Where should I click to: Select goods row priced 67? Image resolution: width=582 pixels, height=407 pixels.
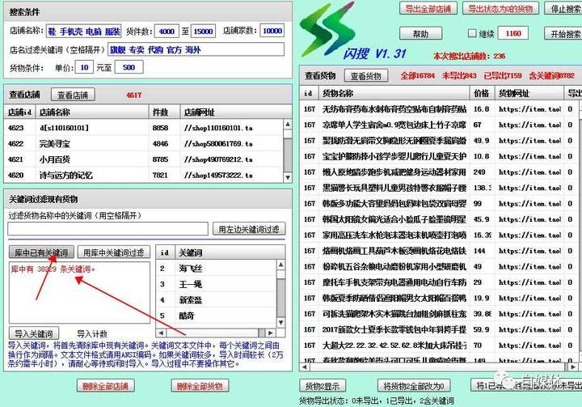click(x=439, y=125)
